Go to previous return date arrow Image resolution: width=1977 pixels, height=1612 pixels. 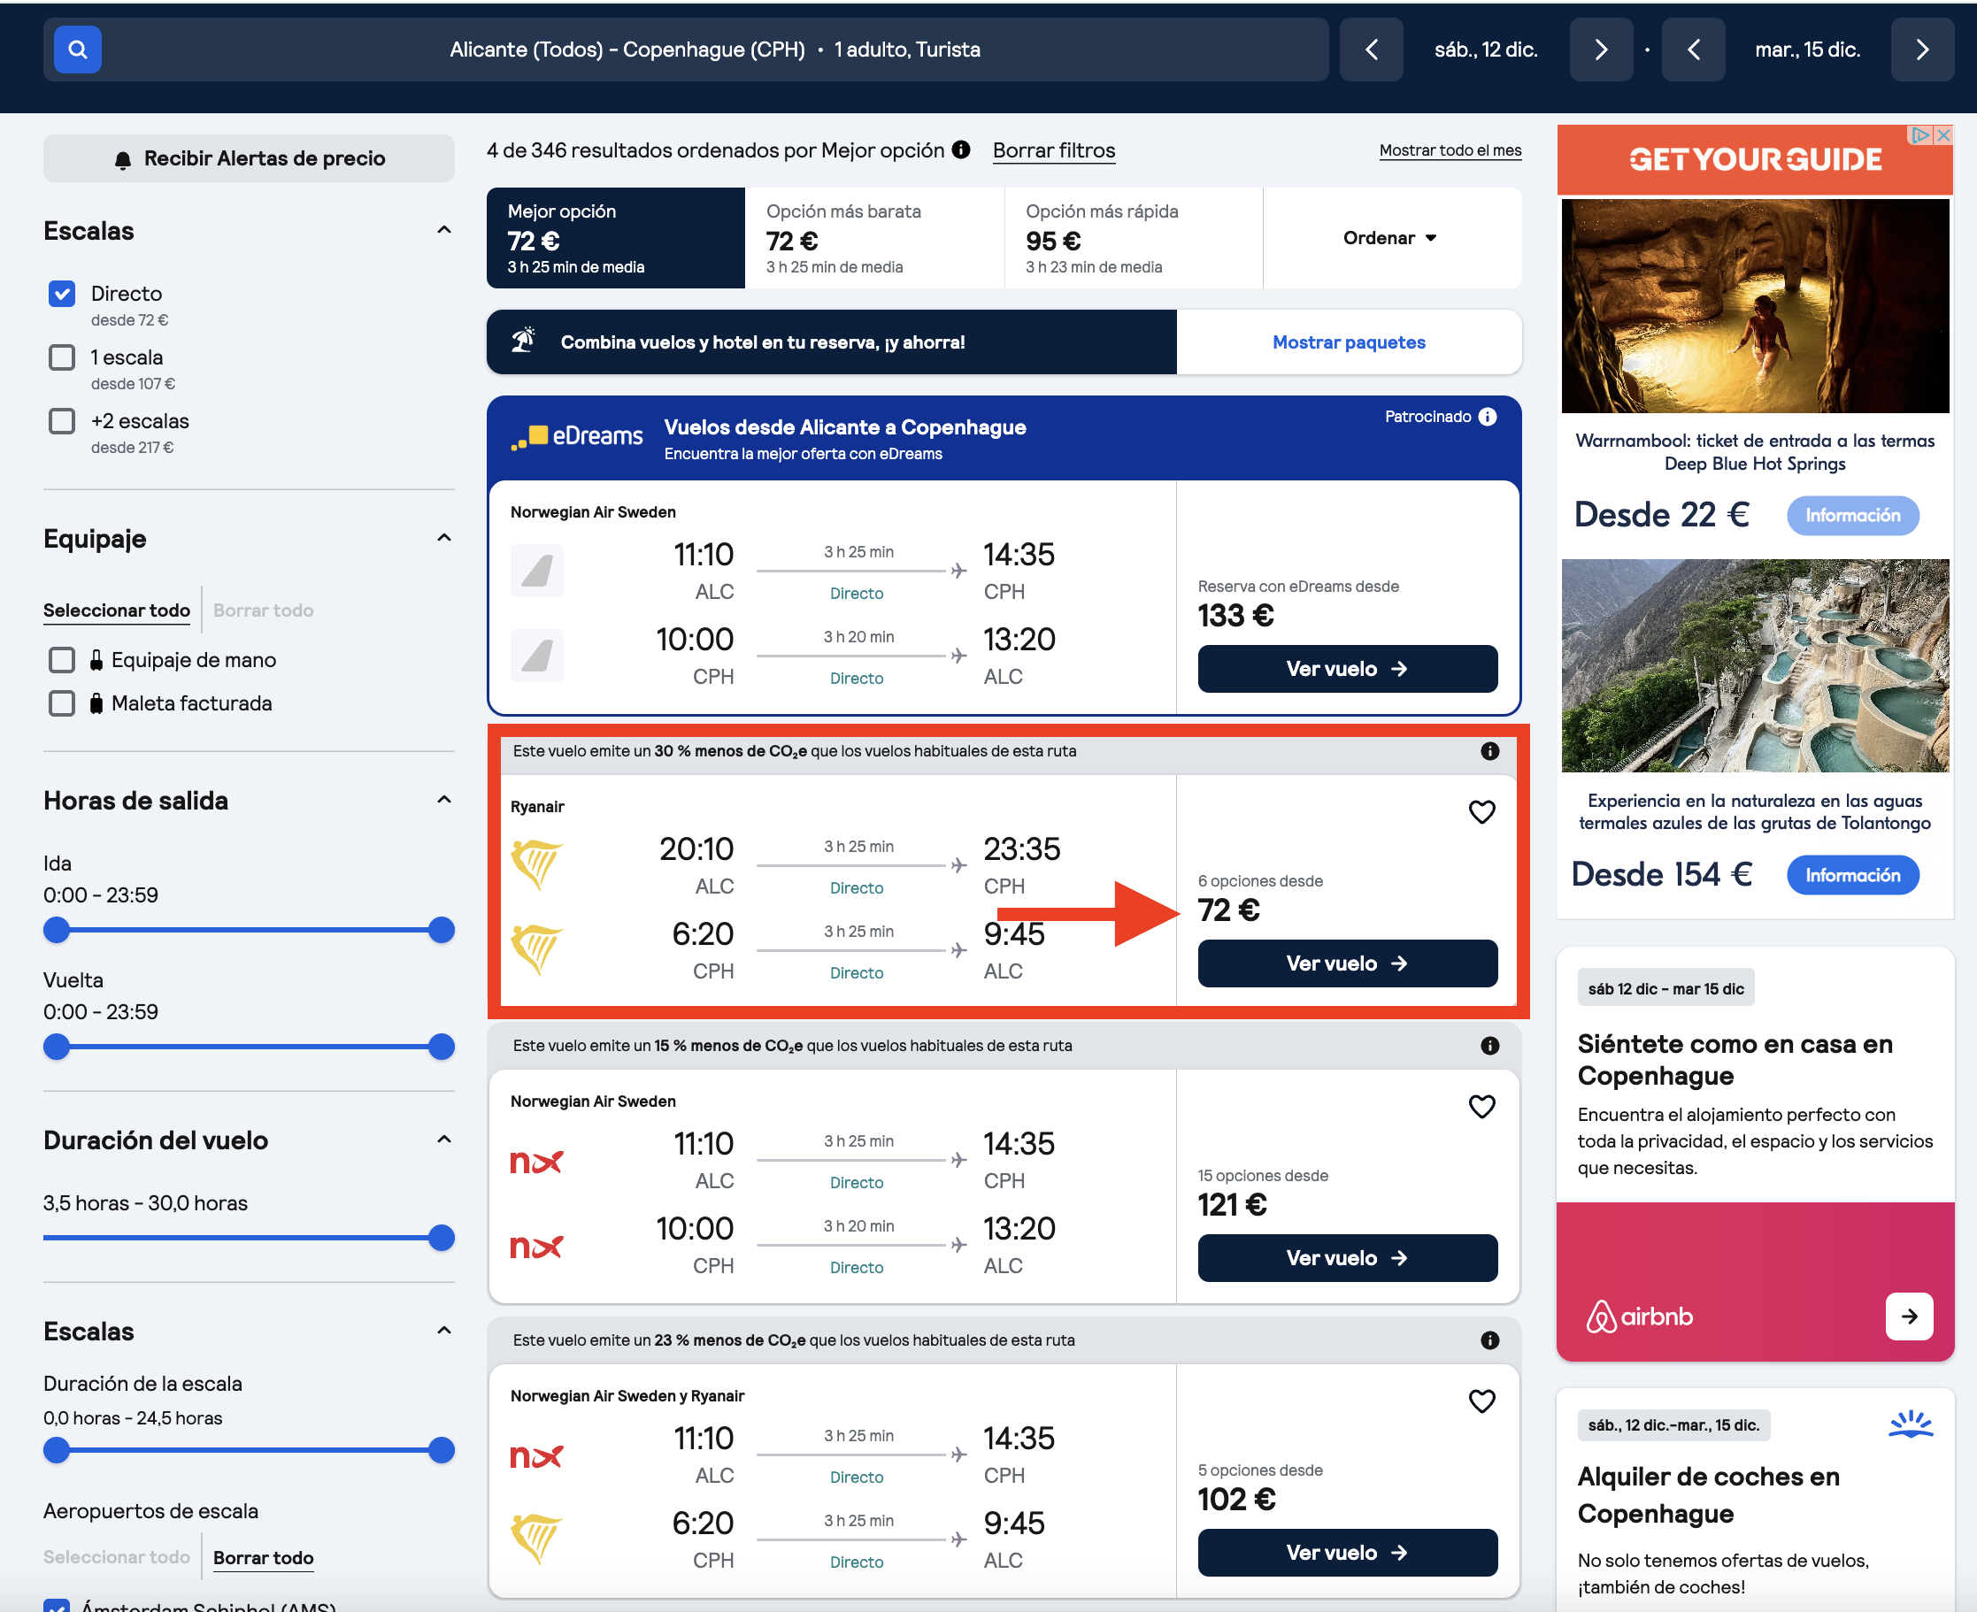[x=1694, y=50]
